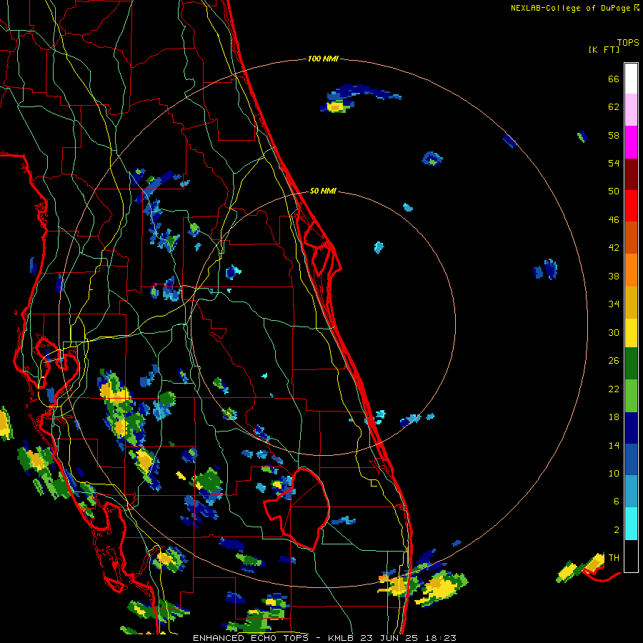
Task: Click the 22 legend value
Action: click(x=614, y=389)
